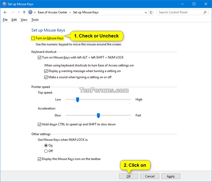The image size is (212, 182).
Task: Open the Edit menu
Action: [x=14, y=20]
